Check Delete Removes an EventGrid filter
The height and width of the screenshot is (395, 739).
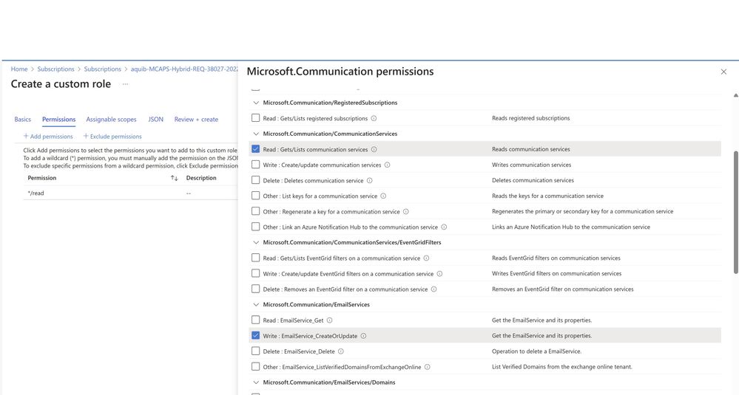(x=255, y=289)
